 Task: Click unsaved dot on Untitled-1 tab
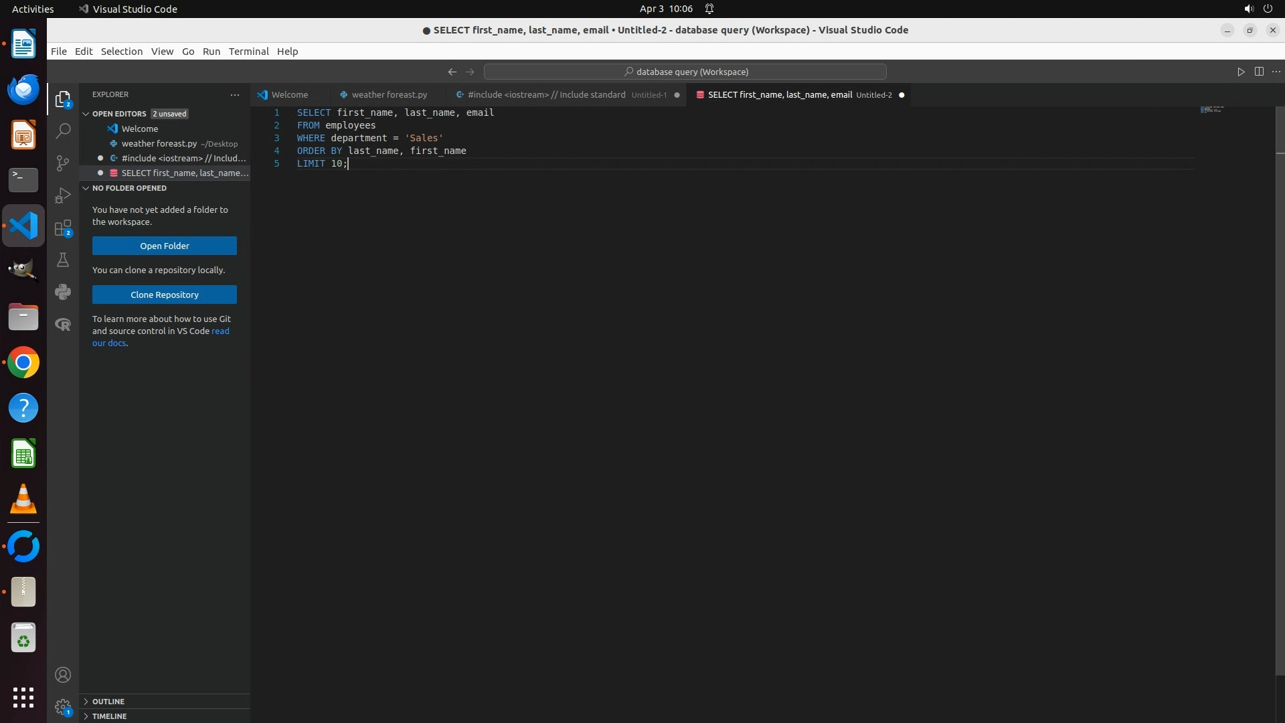pyautogui.click(x=677, y=95)
